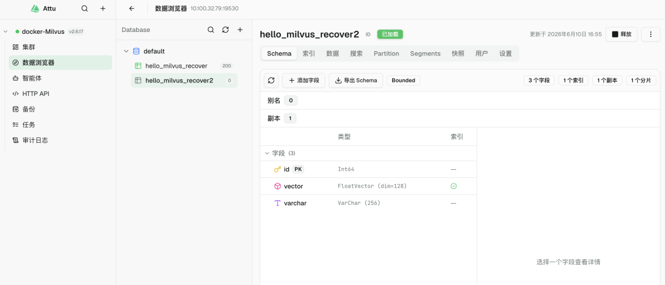This screenshot has width=665, height=285.
Task: Select the vector field row
Action: 368,186
